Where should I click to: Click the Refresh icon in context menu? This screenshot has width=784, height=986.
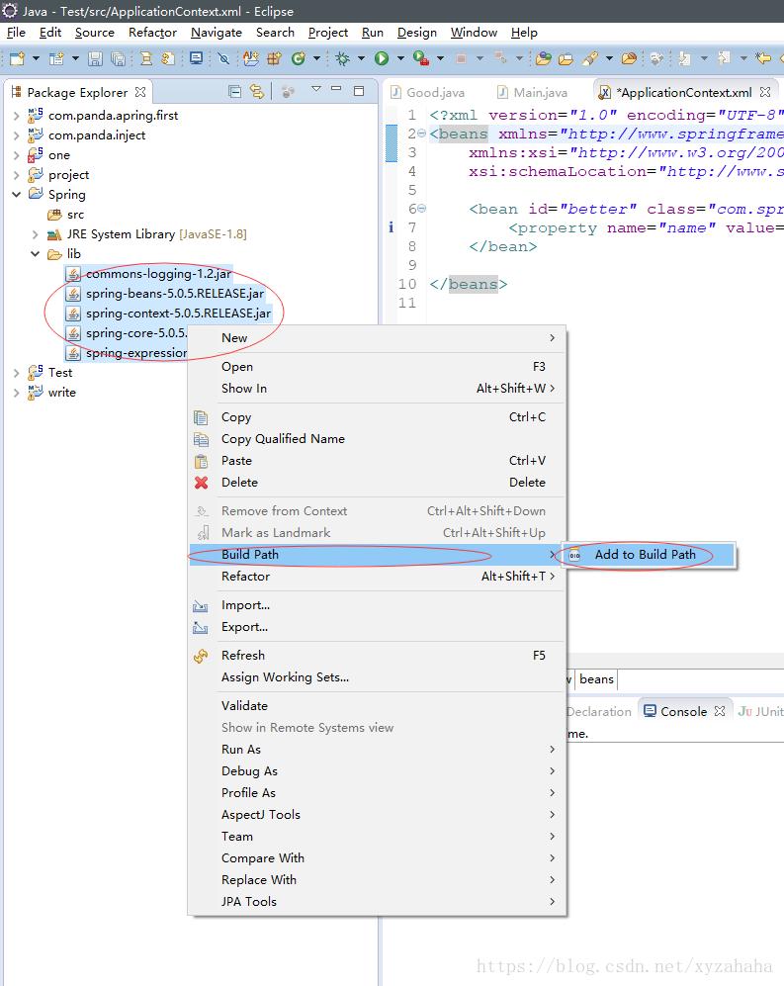tap(201, 656)
